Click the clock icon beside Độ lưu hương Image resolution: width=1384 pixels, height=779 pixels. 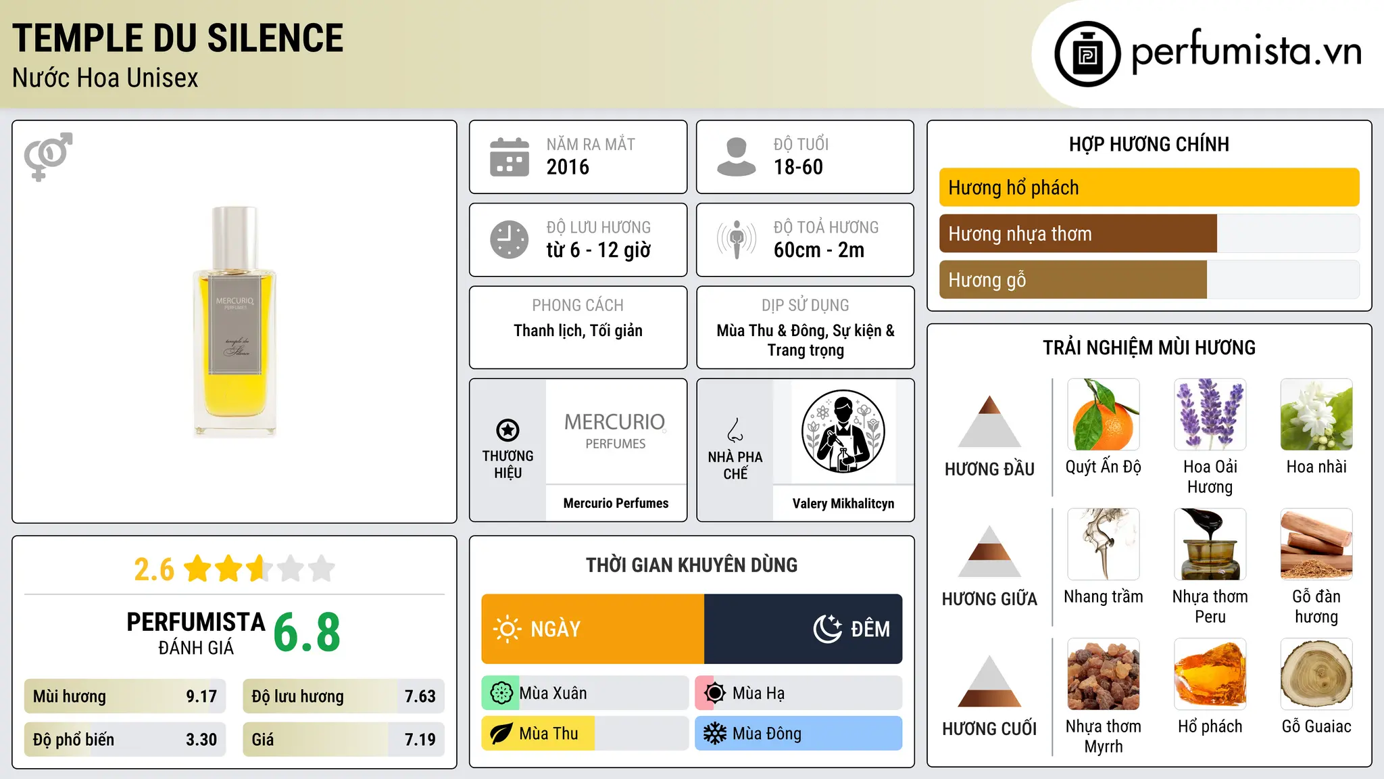[510, 239]
